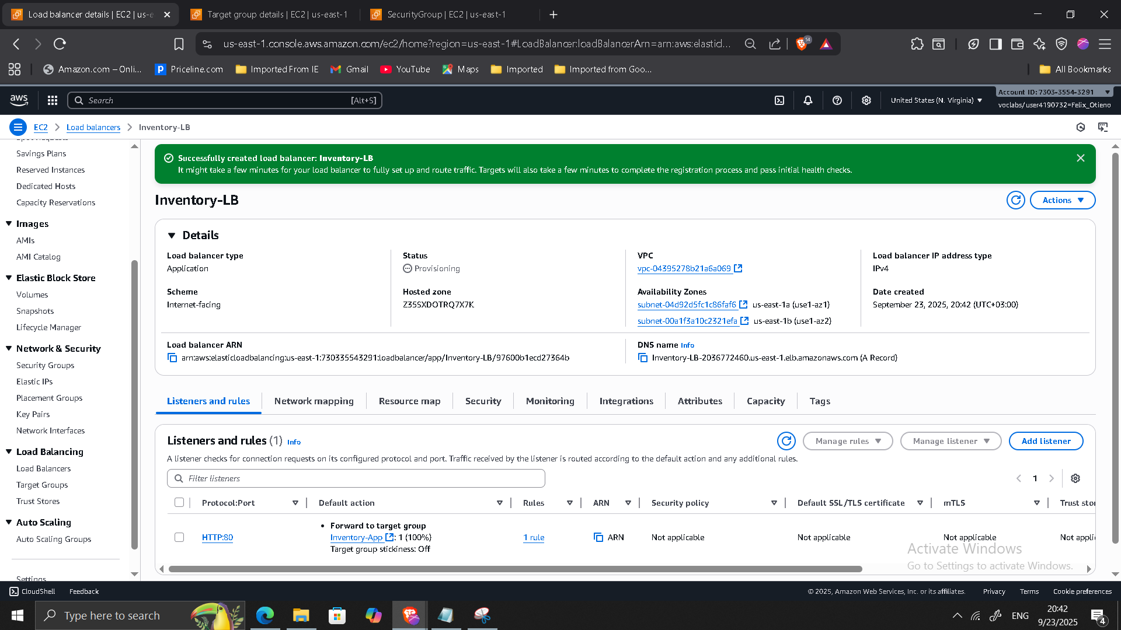The width and height of the screenshot is (1121, 630).
Task: Refresh Inventory-LB details next to Actions
Action: pos(1016,200)
